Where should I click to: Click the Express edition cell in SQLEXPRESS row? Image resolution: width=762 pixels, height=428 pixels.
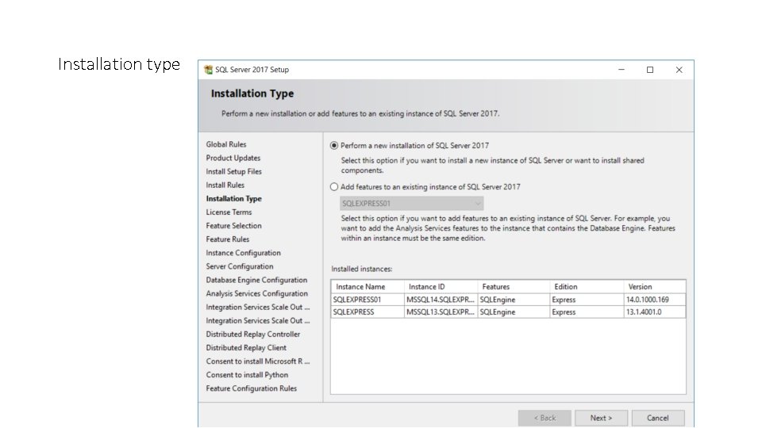coord(587,312)
